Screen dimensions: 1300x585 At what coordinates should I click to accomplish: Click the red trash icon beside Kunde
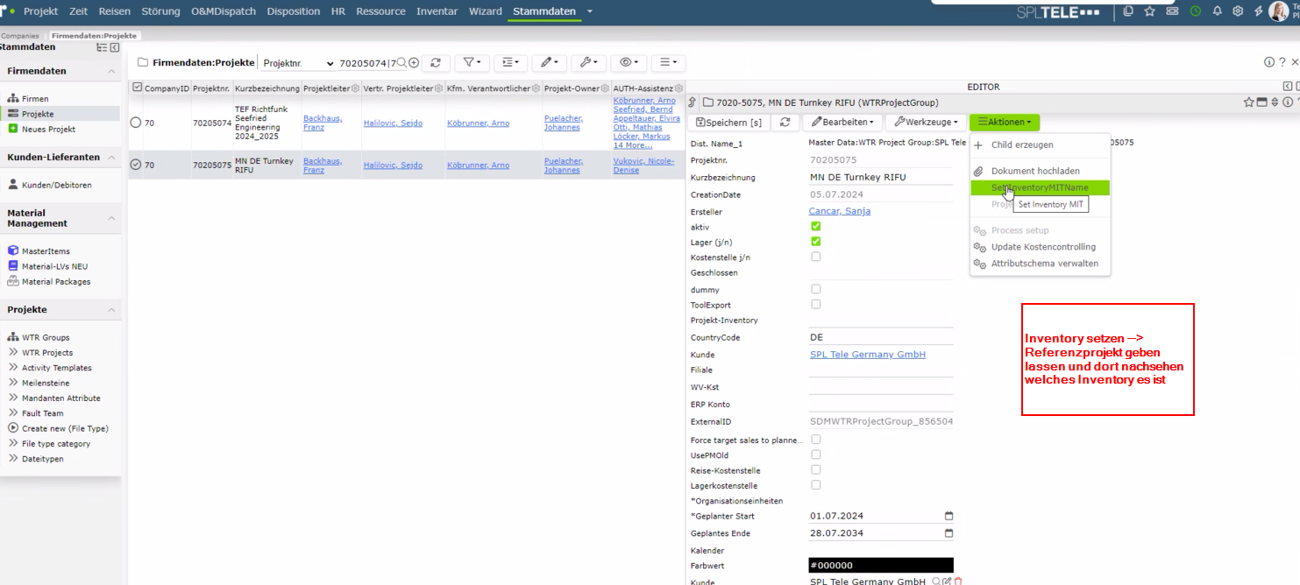point(958,581)
